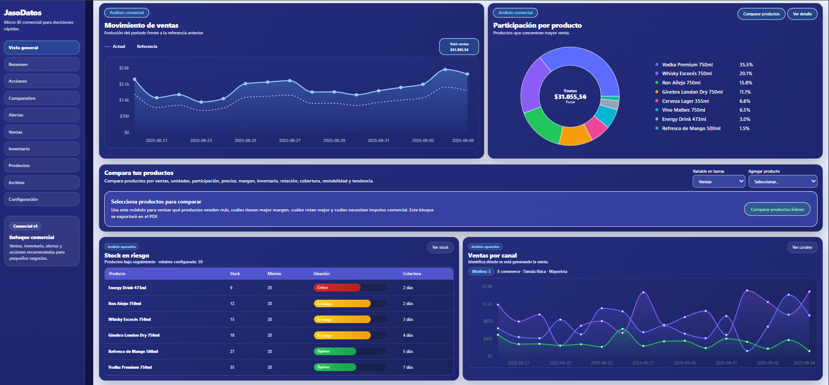Click the Situación column header

tap(321, 274)
